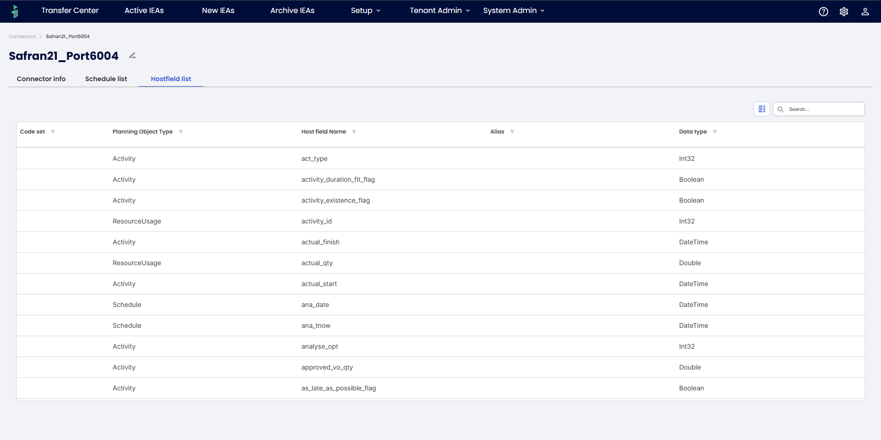
Task: Click Int32 in the analyse_opt row
Action: point(687,346)
